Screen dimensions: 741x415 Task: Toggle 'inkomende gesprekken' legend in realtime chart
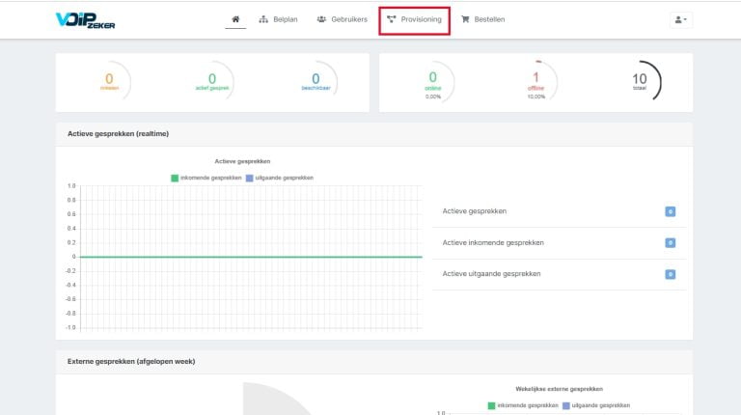tap(206, 178)
